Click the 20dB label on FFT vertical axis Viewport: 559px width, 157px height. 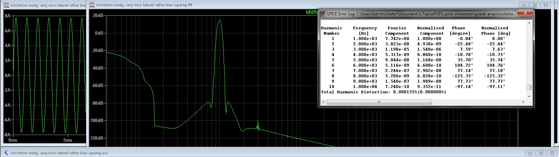click(x=98, y=16)
